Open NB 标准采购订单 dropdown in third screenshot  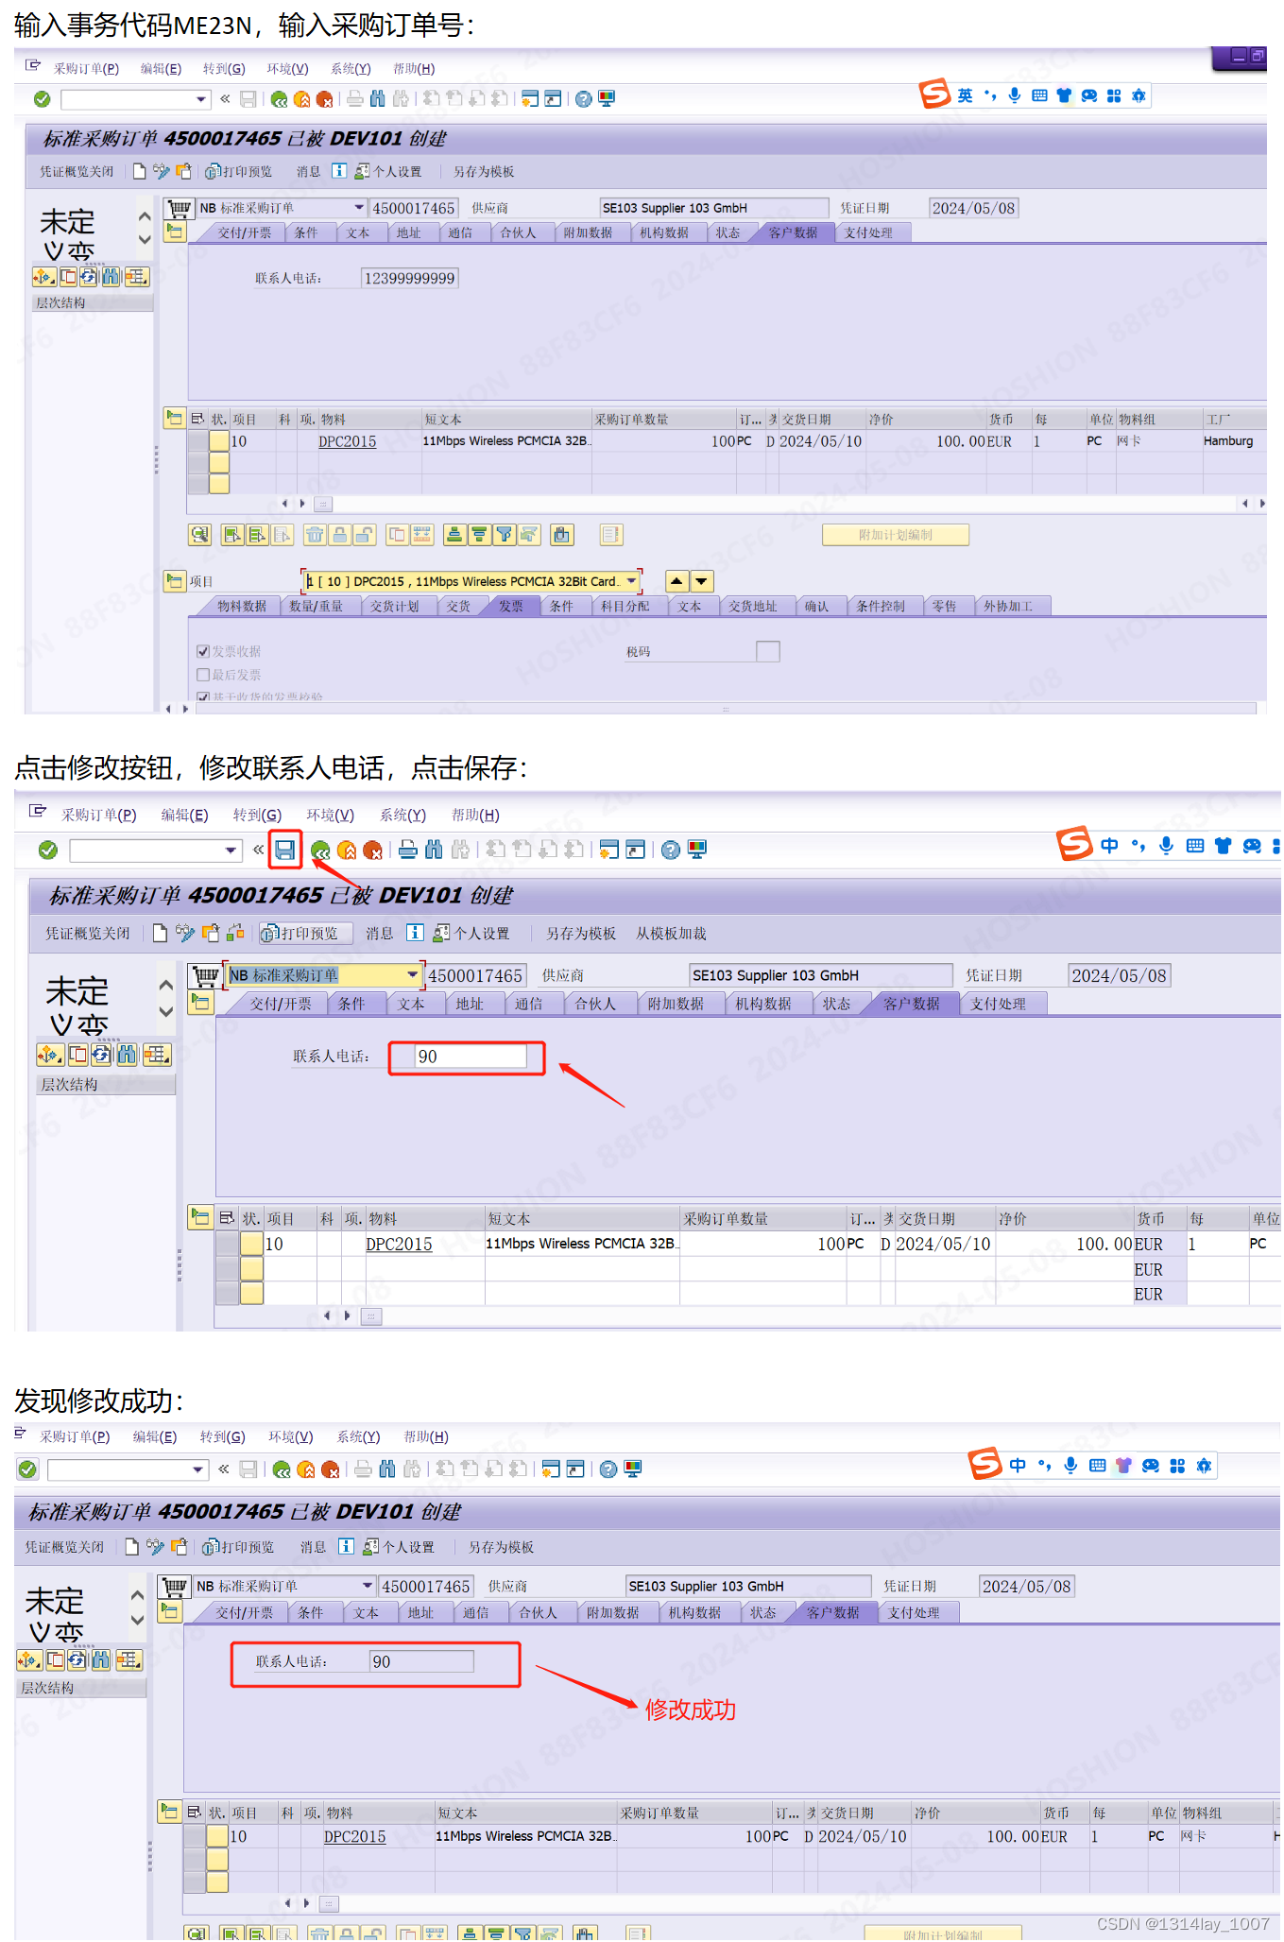368,1586
